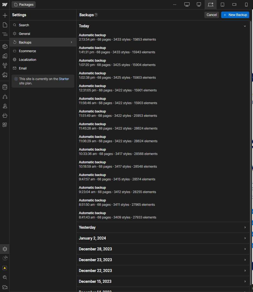Expand the December 23, 2023 section
This screenshot has height=292, width=253.
pos(163,260)
